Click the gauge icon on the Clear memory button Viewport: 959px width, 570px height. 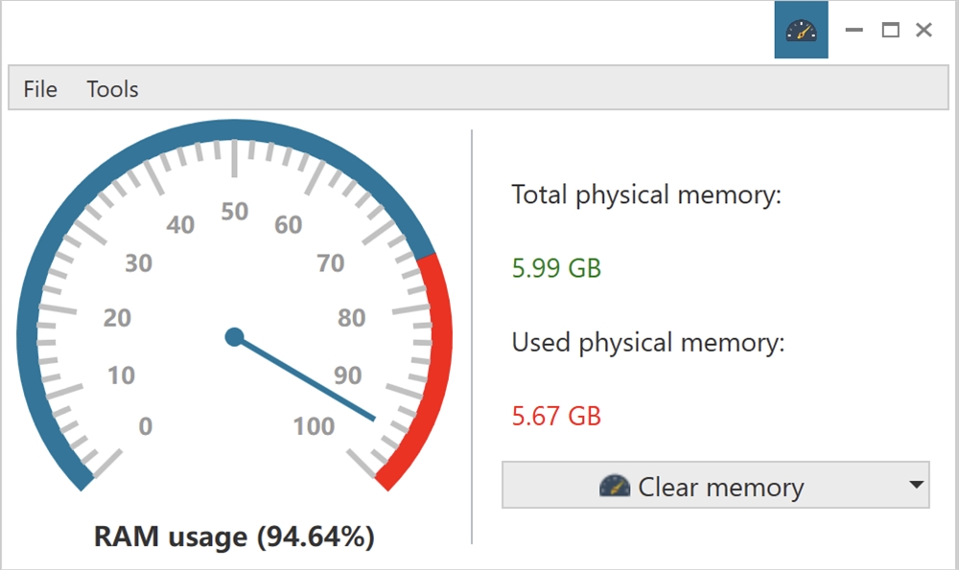(x=617, y=487)
